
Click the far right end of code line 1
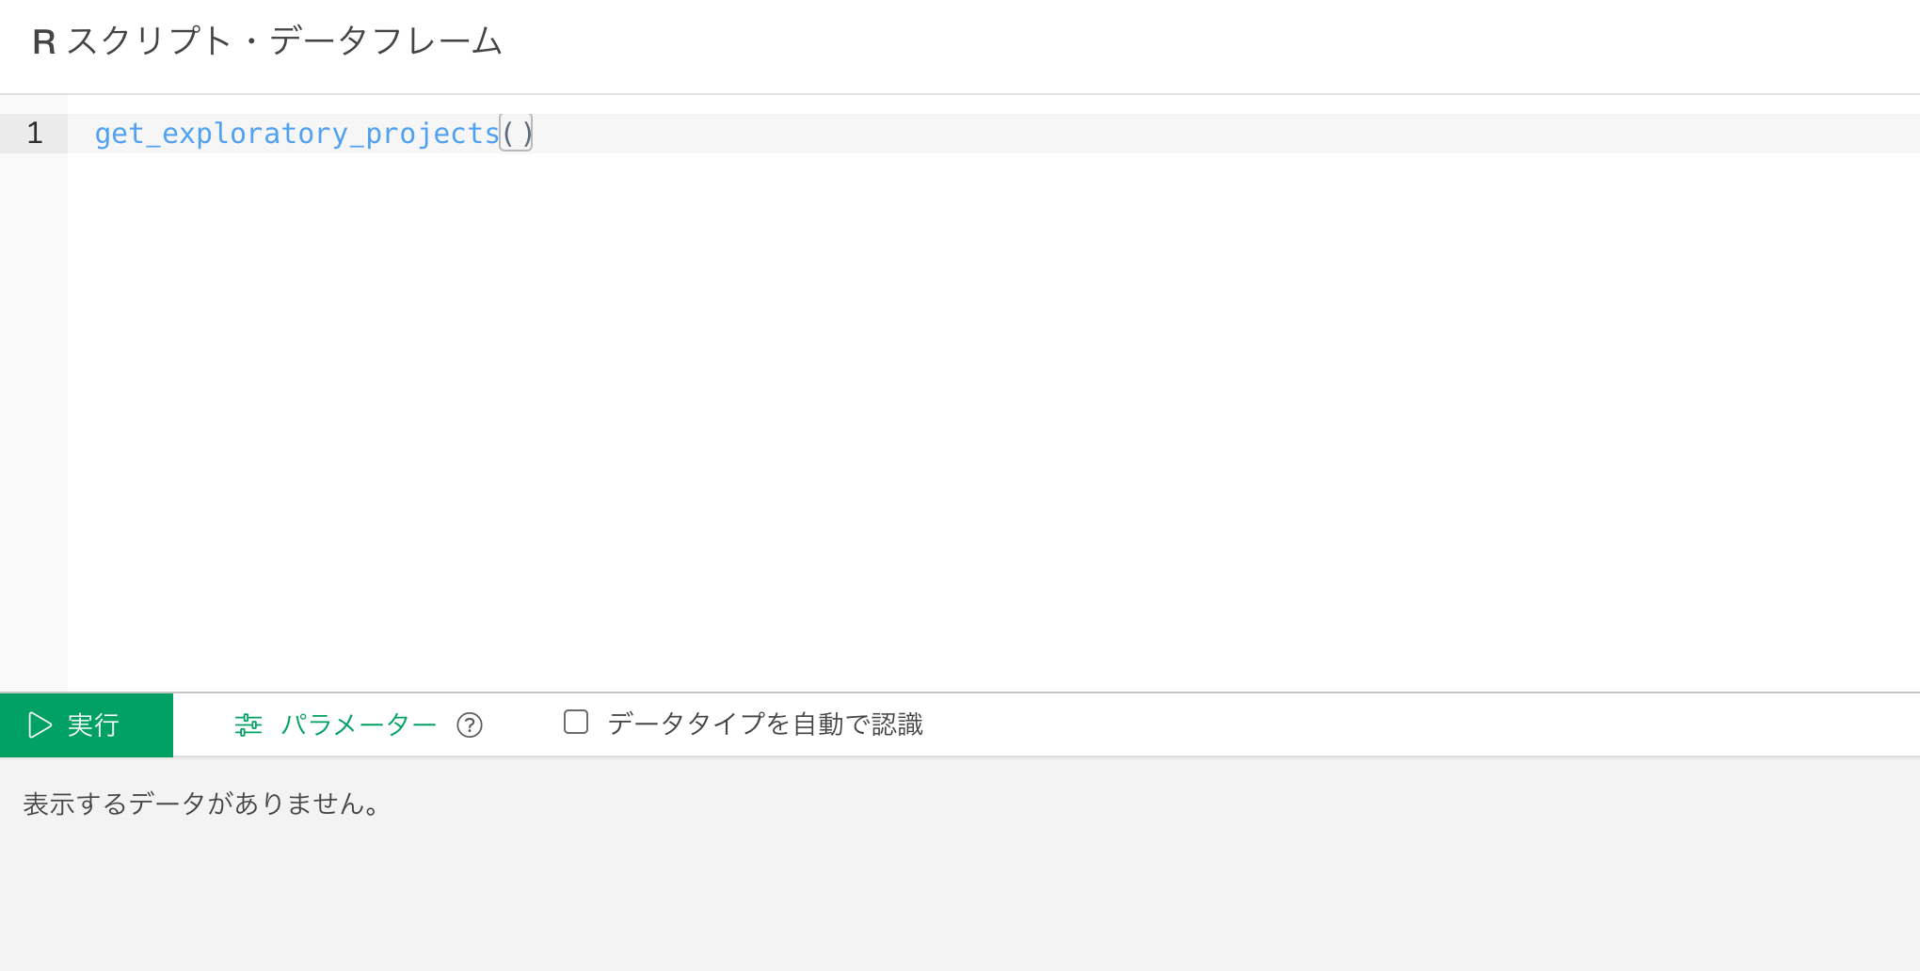pyautogui.click(x=1882, y=134)
